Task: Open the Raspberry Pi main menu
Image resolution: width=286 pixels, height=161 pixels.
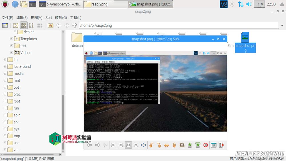Action: pos(5,4)
